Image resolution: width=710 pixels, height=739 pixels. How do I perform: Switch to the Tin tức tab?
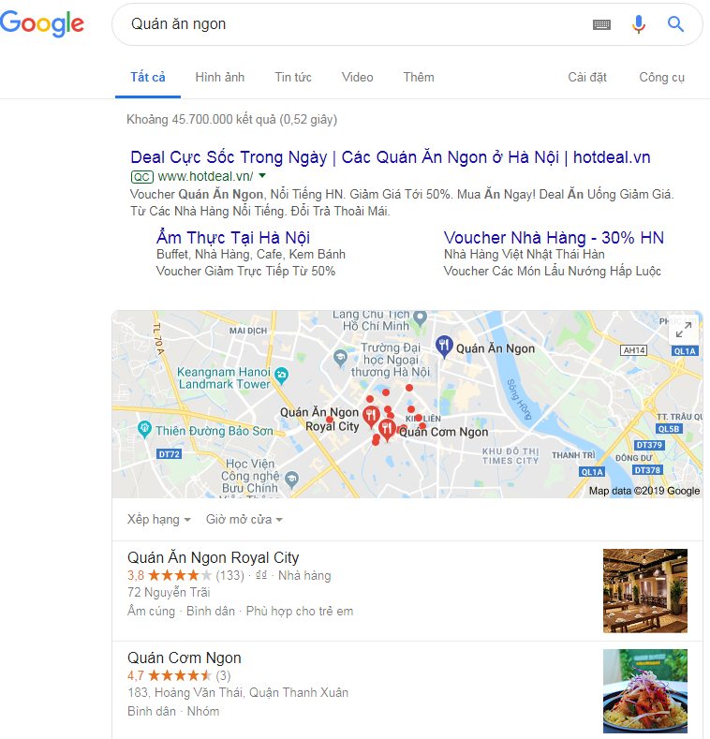tap(293, 78)
